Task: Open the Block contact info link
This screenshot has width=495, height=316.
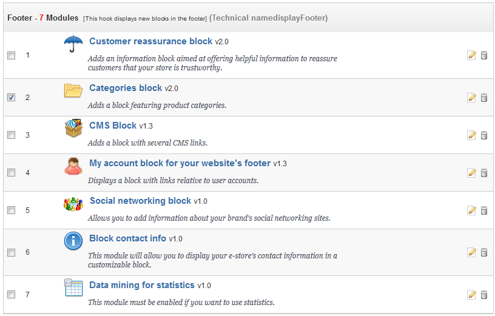Action: coord(127,238)
